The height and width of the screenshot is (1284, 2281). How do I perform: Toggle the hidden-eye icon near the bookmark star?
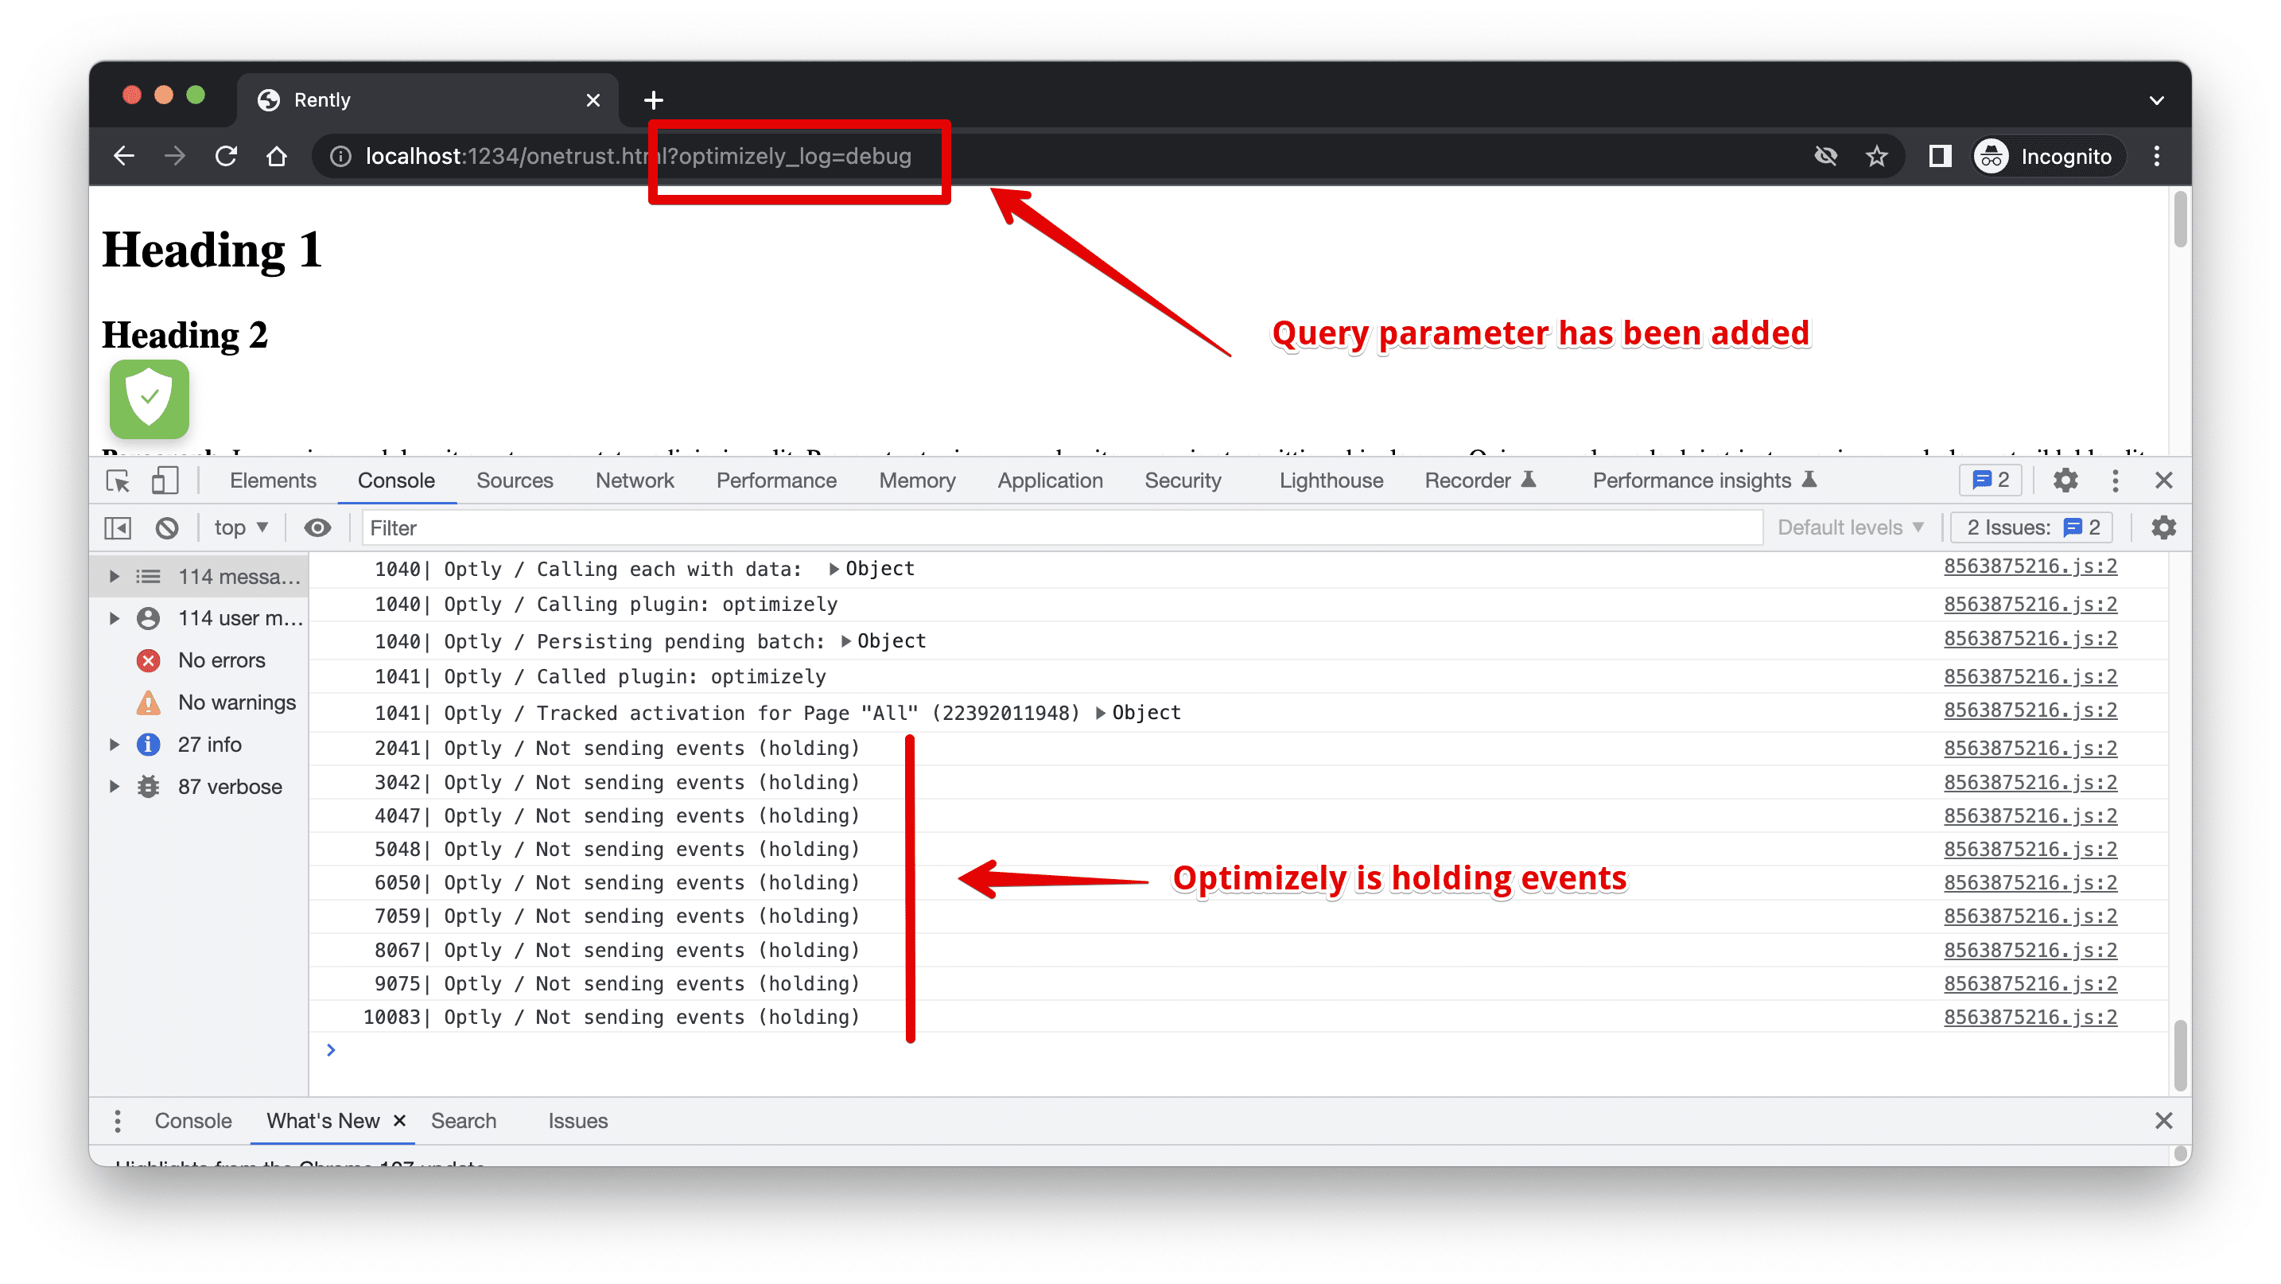(1826, 156)
